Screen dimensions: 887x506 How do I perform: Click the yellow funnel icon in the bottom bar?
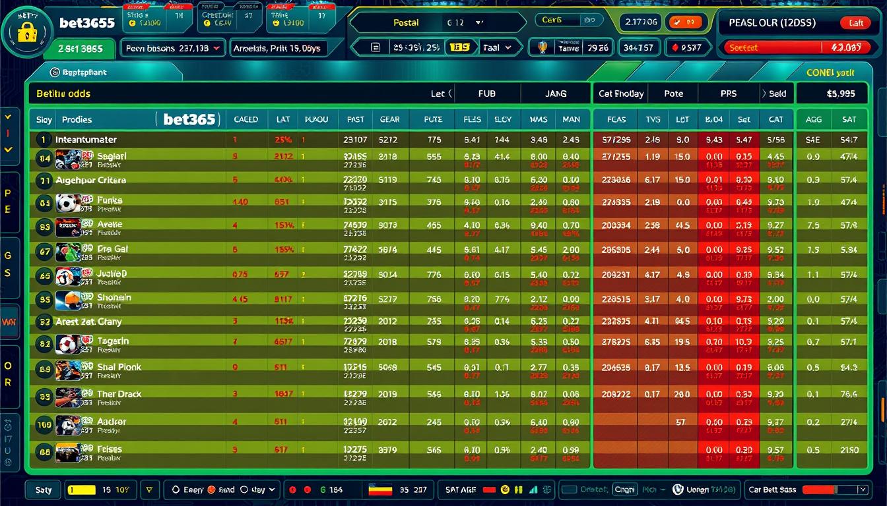pyautogui.click(x=150, y=490)
